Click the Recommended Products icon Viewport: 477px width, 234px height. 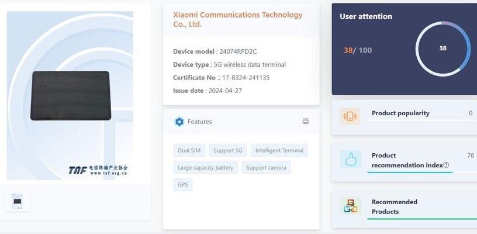pos(350,206)
